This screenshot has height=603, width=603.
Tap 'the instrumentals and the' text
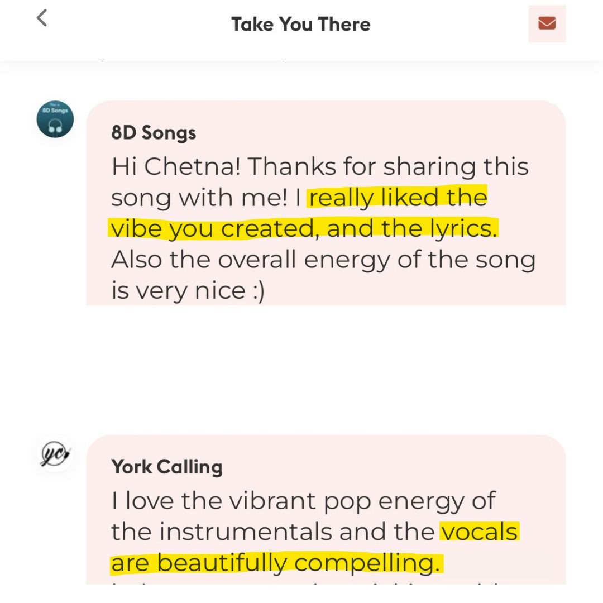274,532
